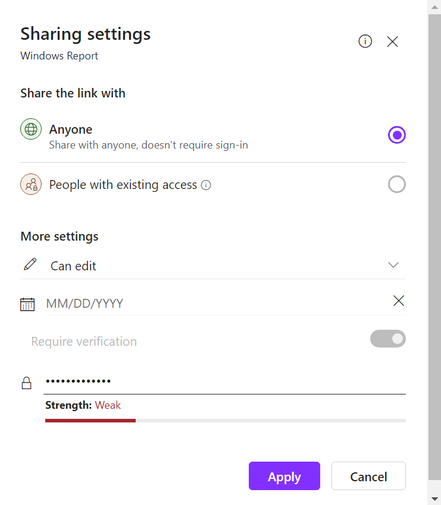Click the vertical scrollbar thumb

434,247
